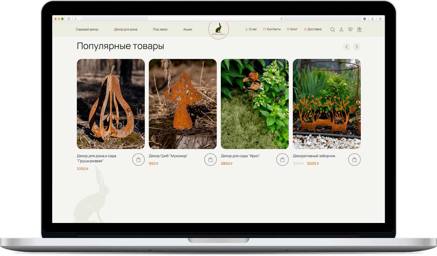Toggle favorite heart on Мухомор product image
Screen dimensions: 437x256
tap(208, 68)
